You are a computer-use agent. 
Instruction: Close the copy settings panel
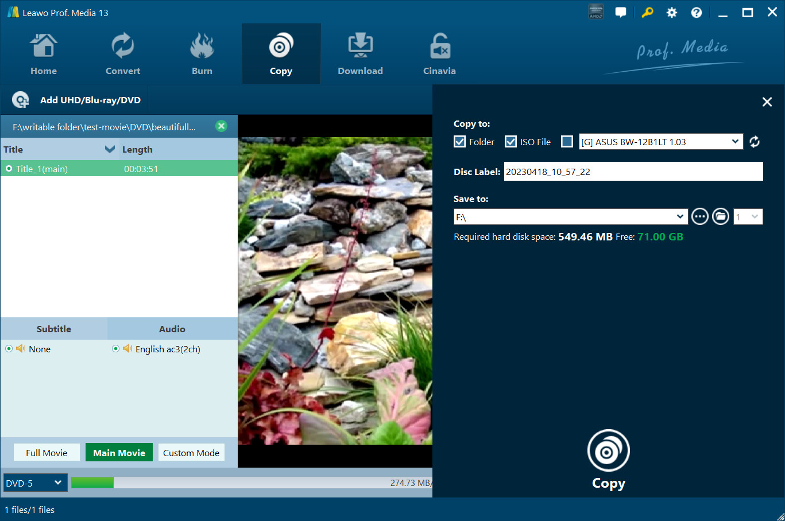pyautogui.click(x=767, y=102)
